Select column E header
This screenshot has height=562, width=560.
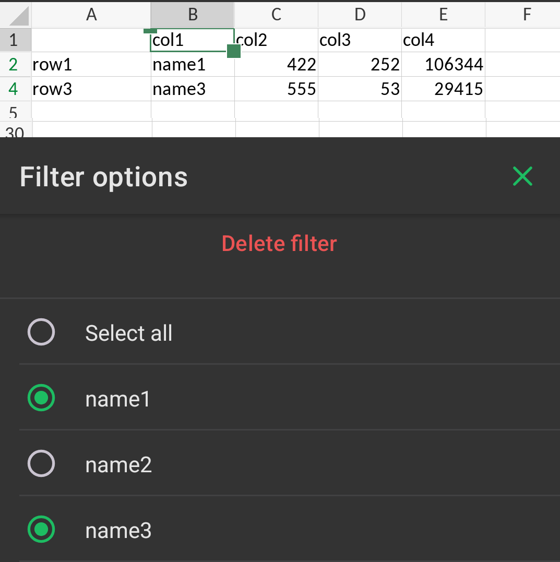point(443,15)
